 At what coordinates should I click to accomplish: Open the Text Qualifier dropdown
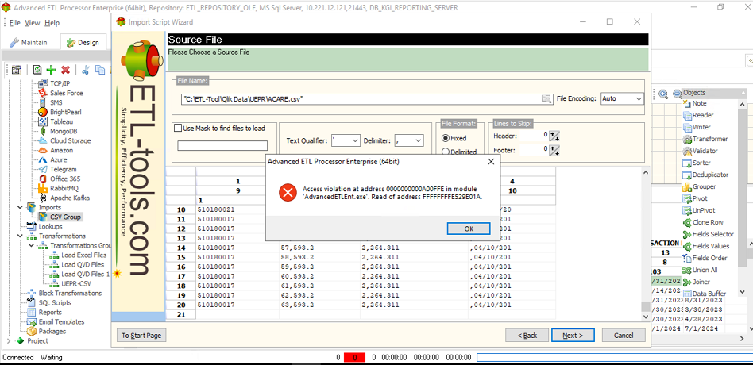click(x=355, y=140)
